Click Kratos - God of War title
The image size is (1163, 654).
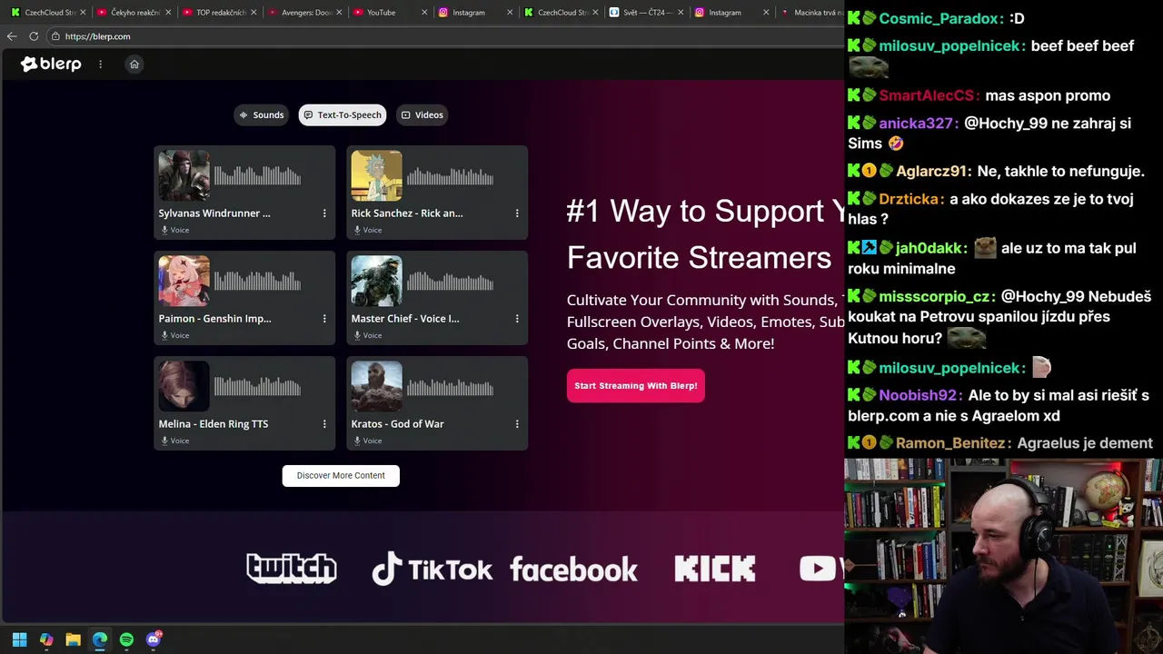point(397,424)
